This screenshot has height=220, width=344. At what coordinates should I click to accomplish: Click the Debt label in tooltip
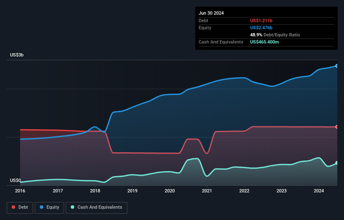(203, 20)
